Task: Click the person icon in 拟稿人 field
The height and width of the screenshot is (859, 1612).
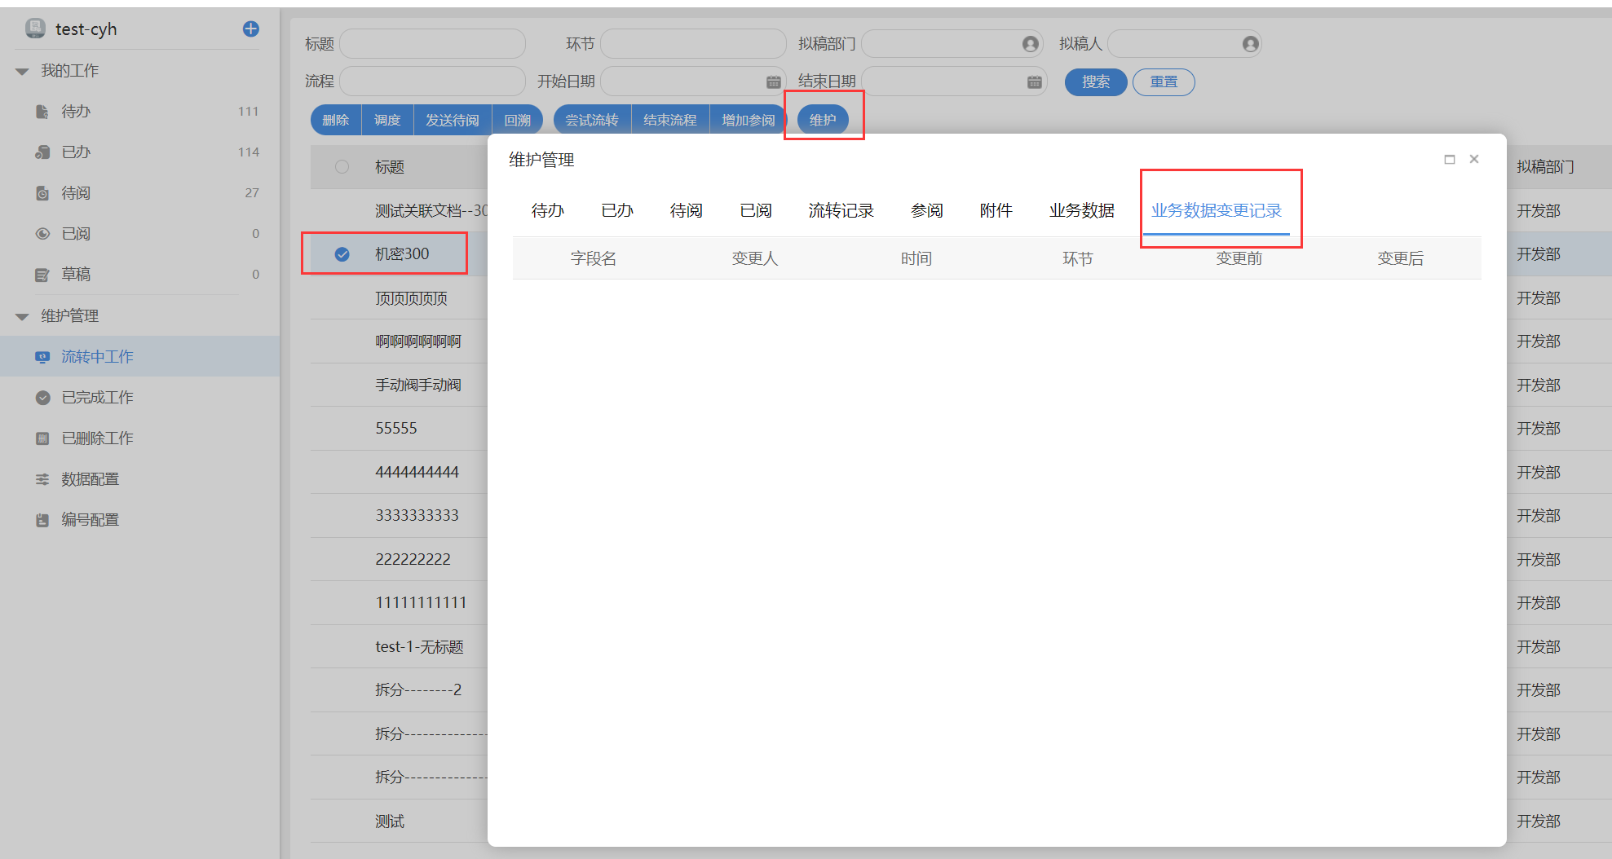Action: (1250, 44)
